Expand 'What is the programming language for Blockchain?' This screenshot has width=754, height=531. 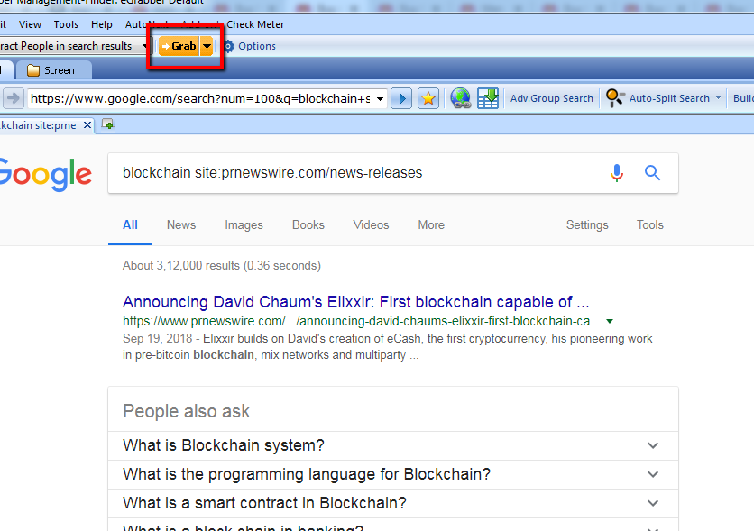point(393,474)
